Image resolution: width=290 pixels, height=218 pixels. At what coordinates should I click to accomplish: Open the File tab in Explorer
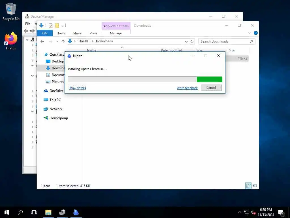tap(44, 33)
